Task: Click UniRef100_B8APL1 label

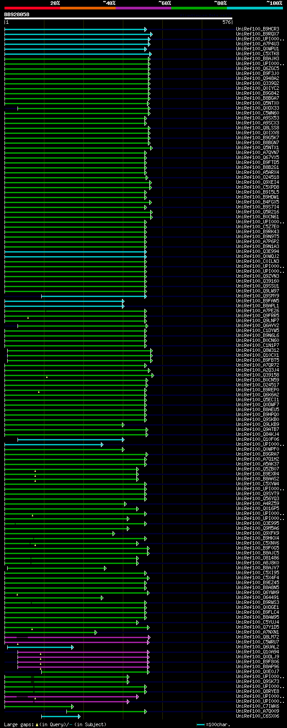Action: click(x=257, y=306)
